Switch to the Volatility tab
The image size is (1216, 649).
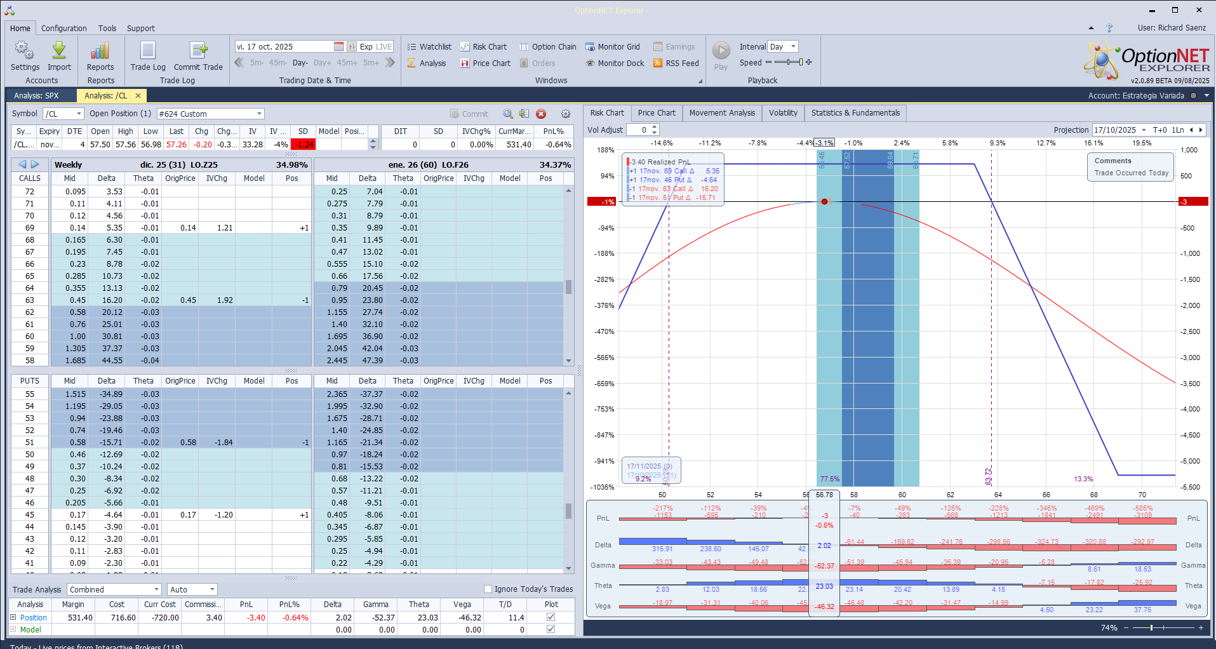[782, 113]
